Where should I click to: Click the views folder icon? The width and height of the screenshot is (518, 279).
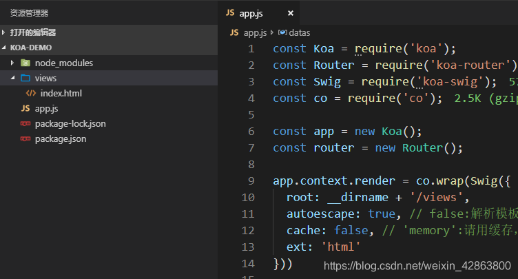click(25, 78)
